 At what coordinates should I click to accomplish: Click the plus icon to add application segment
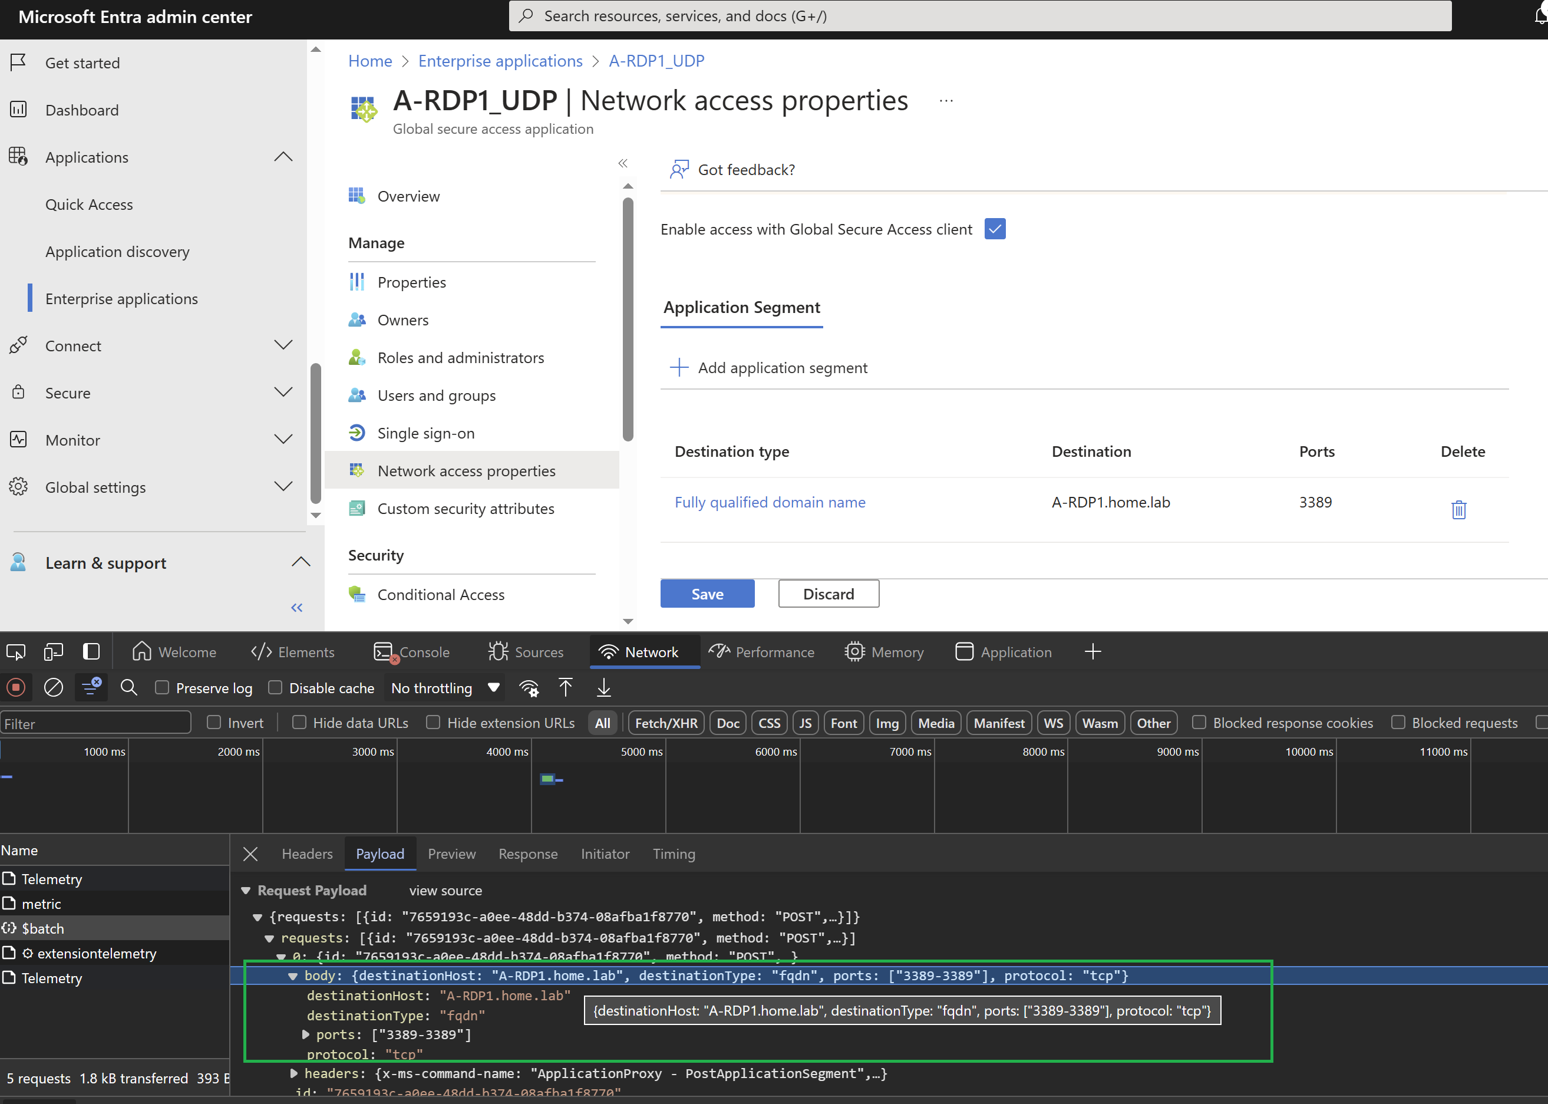coord(679,367)
